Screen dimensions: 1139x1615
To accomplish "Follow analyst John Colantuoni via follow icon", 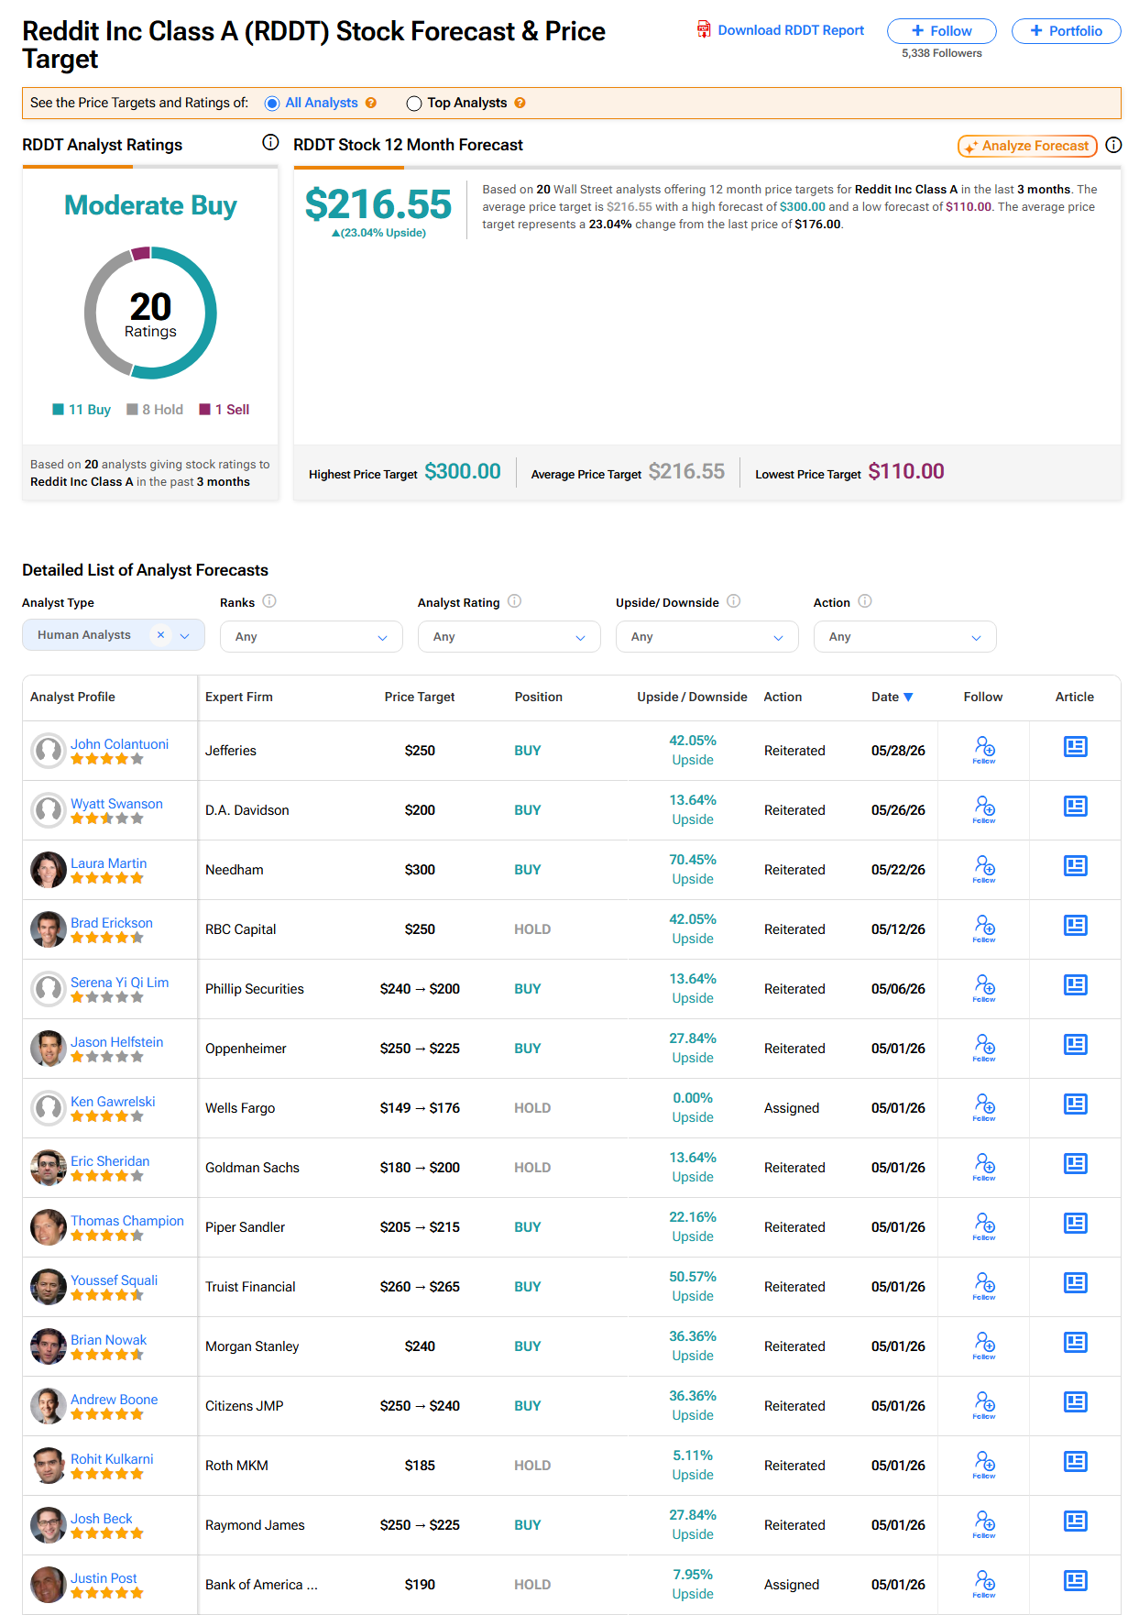I will point(984,750).
